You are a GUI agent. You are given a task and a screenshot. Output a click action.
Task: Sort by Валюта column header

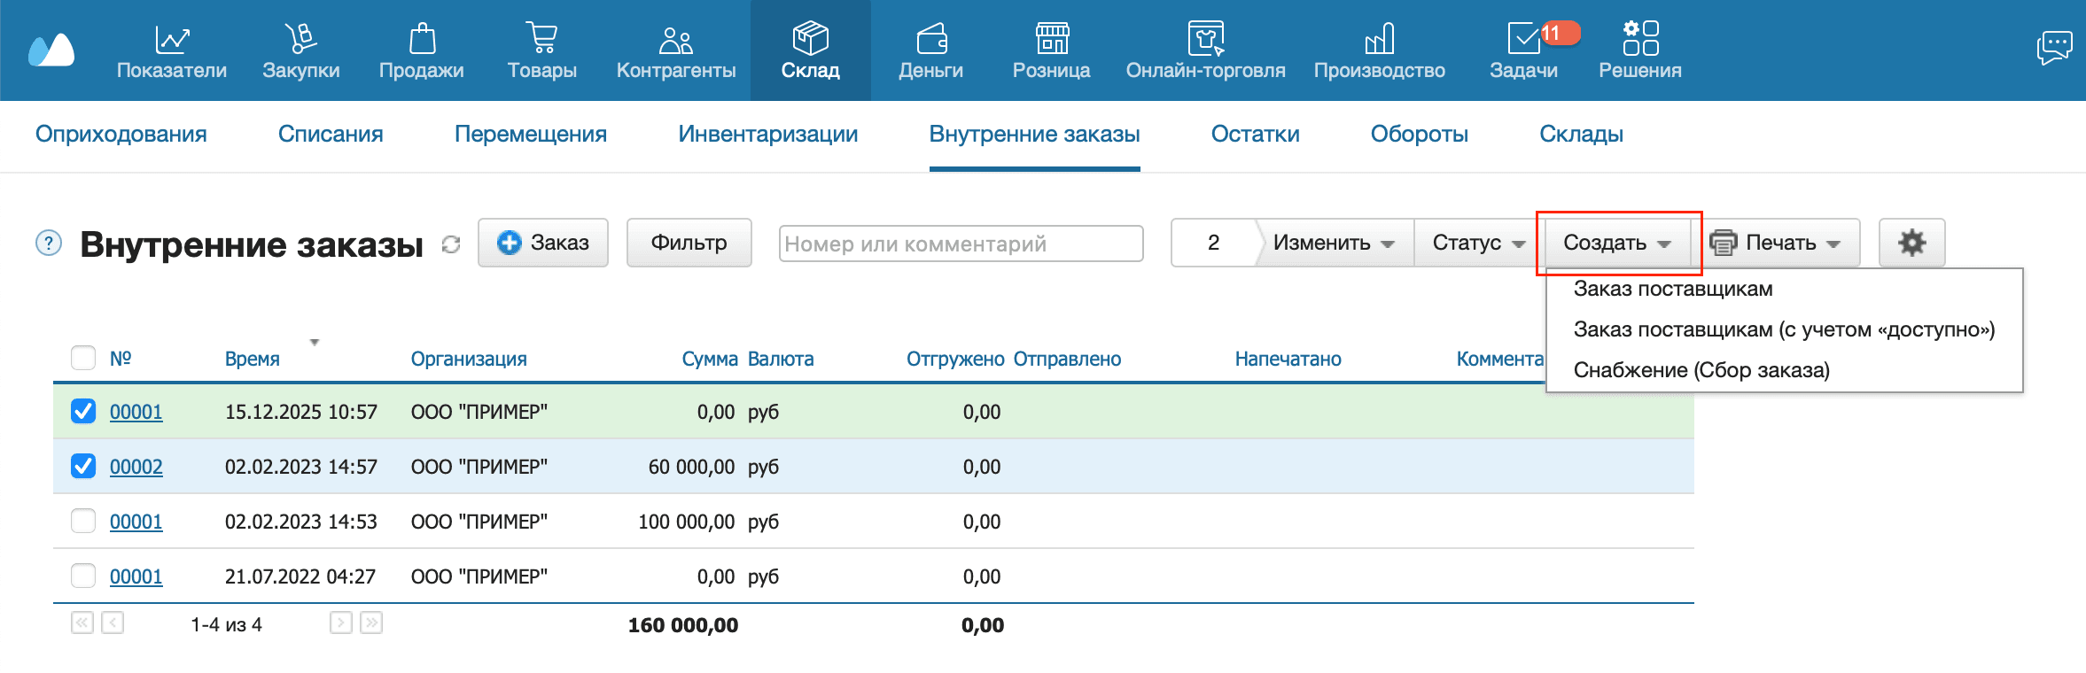(x=781, y=359)
